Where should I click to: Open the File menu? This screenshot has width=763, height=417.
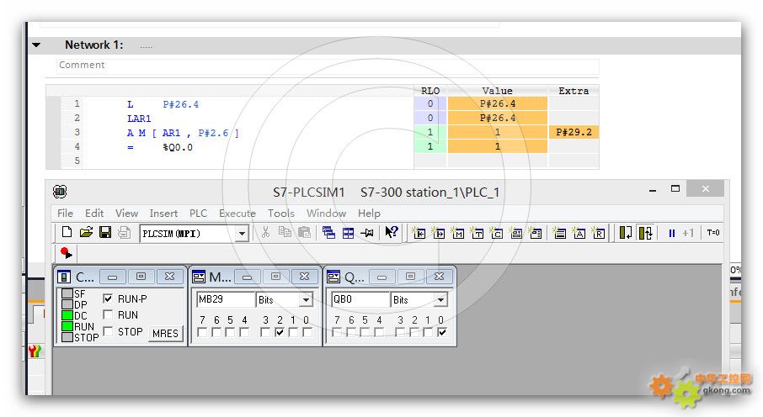(x=65, y=213)
